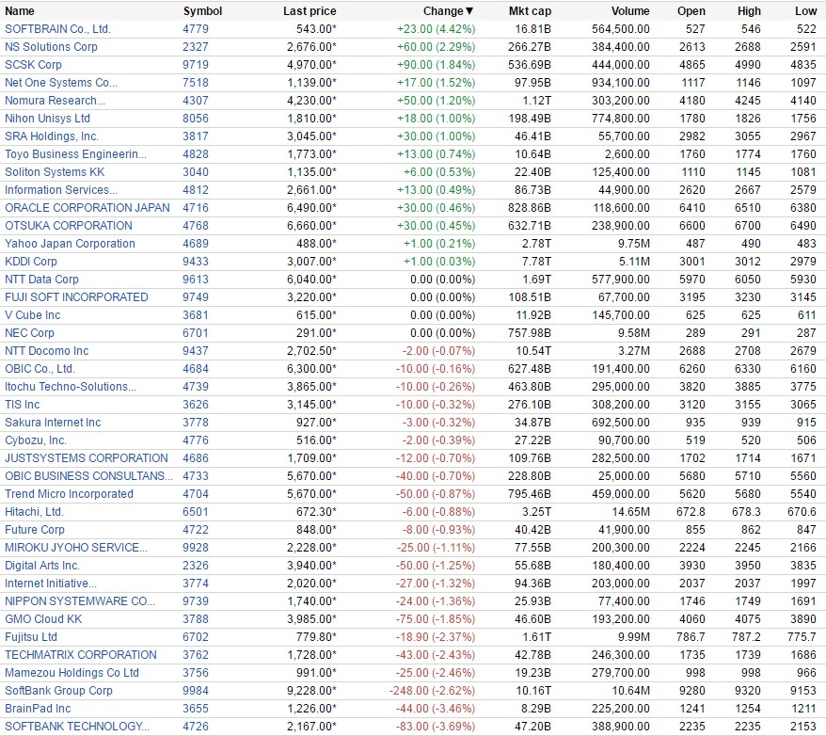Open SCSK Corp company link
Viewport: 826px width, 736px height.
point(33,65)
